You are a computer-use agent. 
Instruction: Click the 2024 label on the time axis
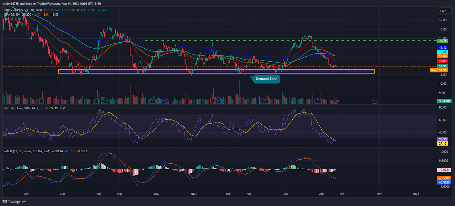click(x=416, y=194)
